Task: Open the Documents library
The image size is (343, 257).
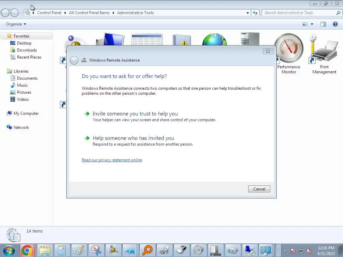Action: click(27, 78)
